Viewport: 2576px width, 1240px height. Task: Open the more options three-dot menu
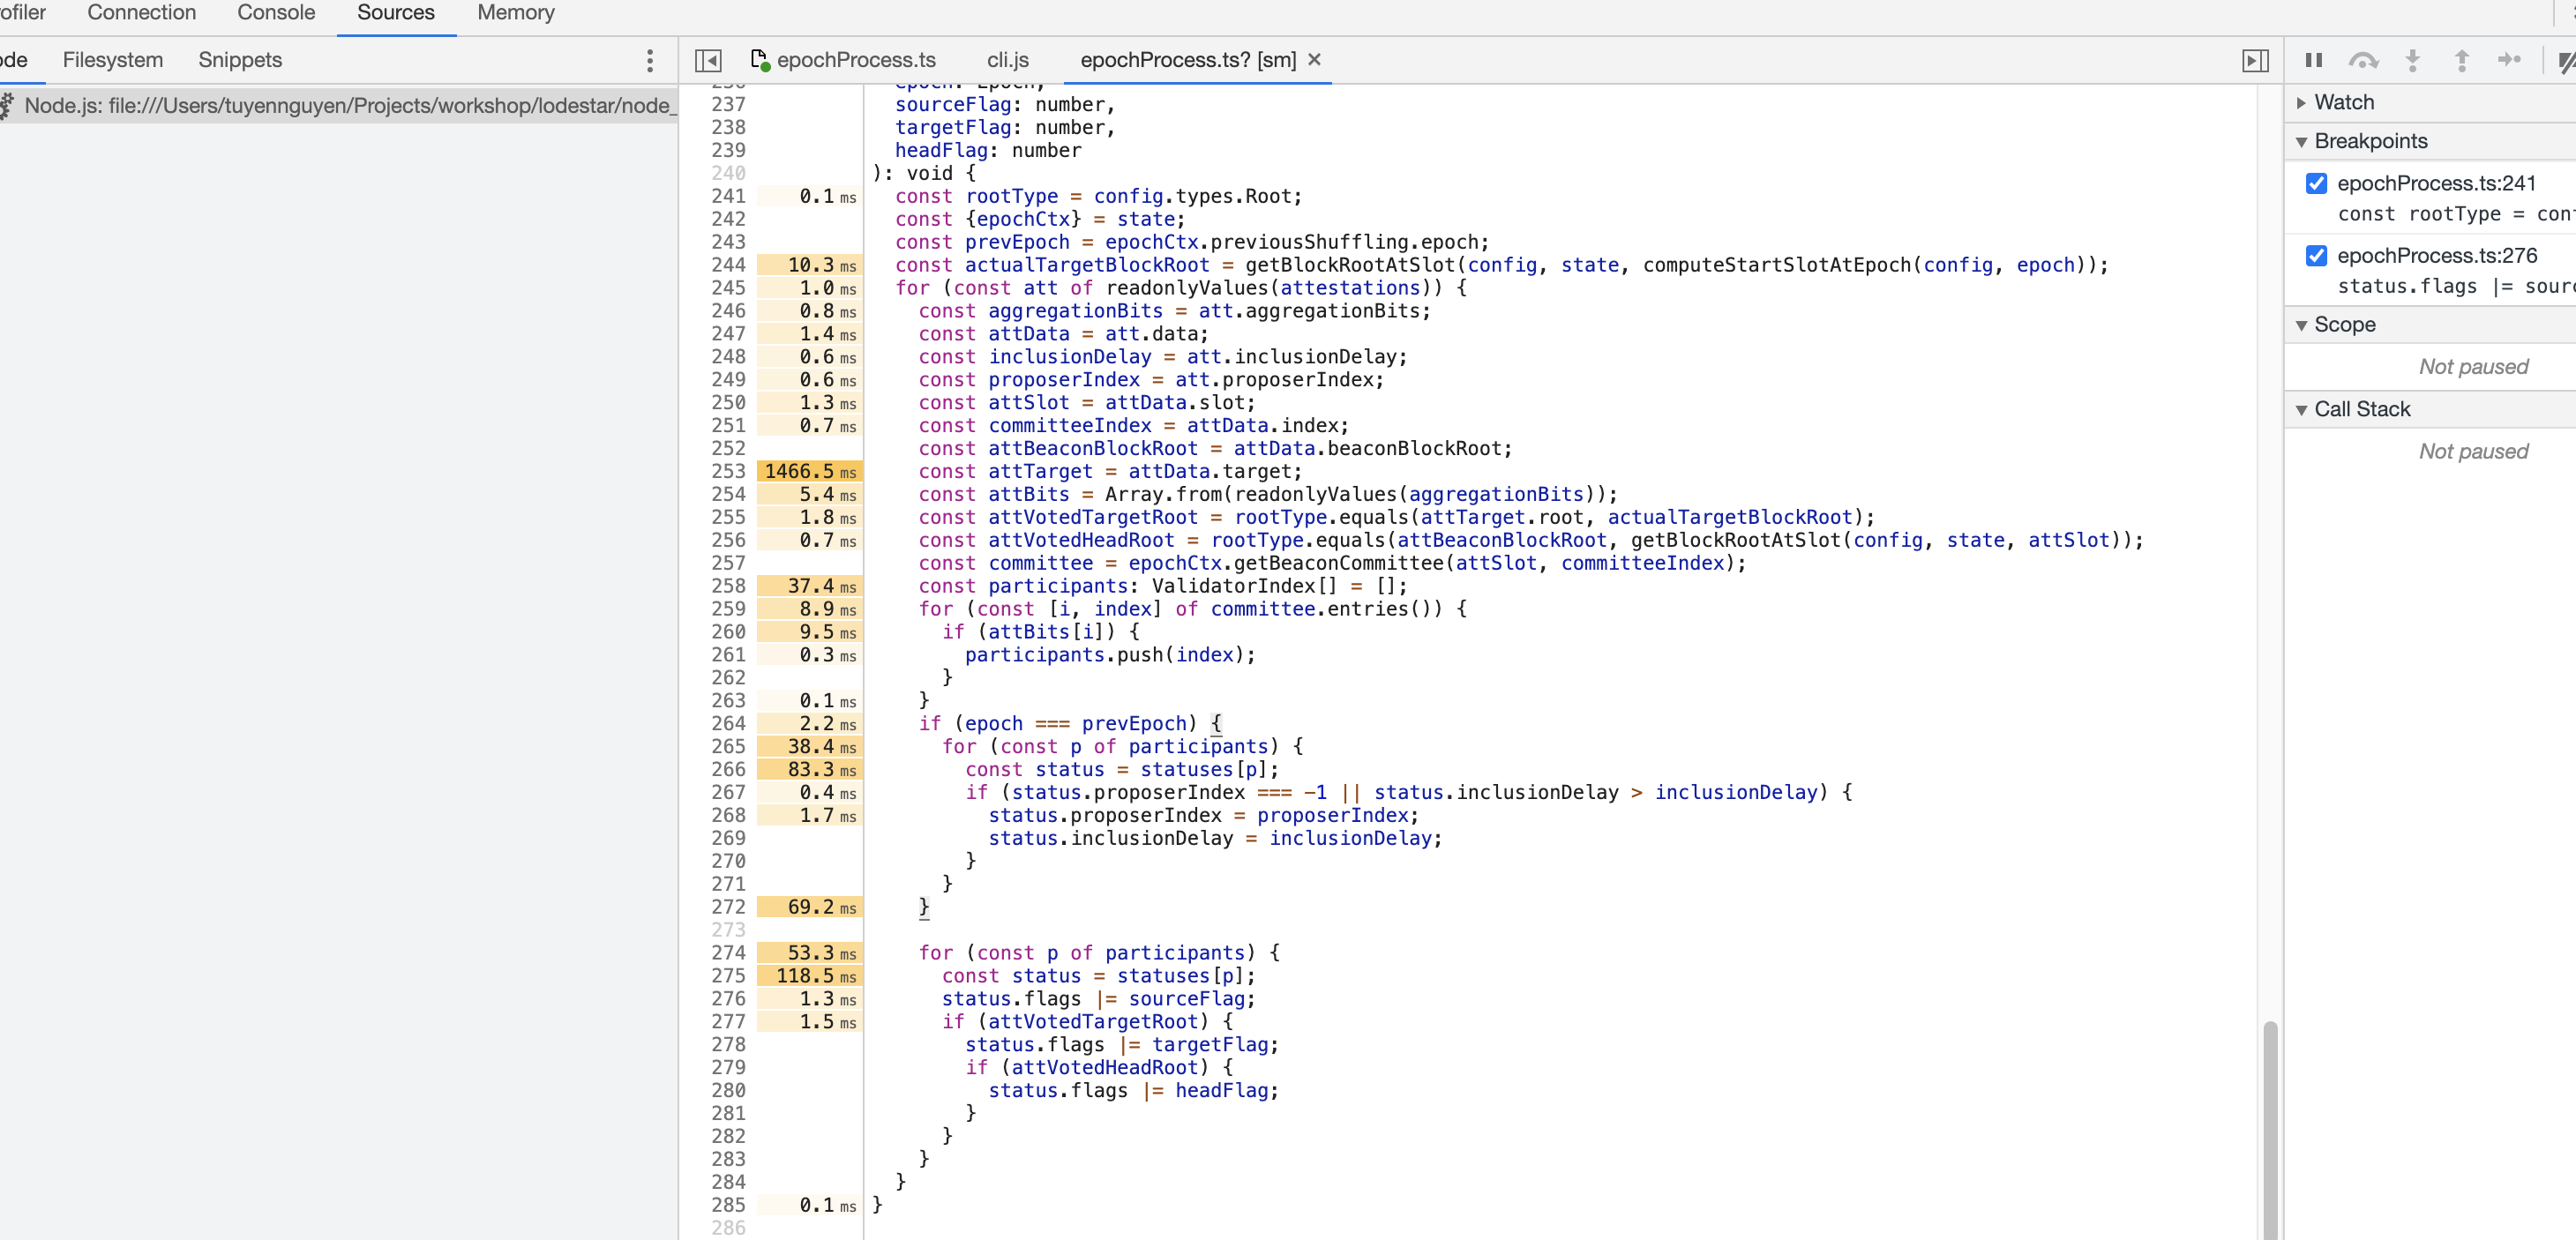(x=650, y=60)
